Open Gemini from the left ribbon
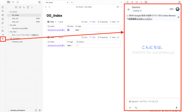Screen dimensions: 182x112 click(3, 39)
